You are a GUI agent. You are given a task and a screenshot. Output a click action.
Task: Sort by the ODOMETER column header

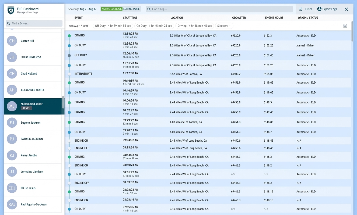[x=239, y=18]
